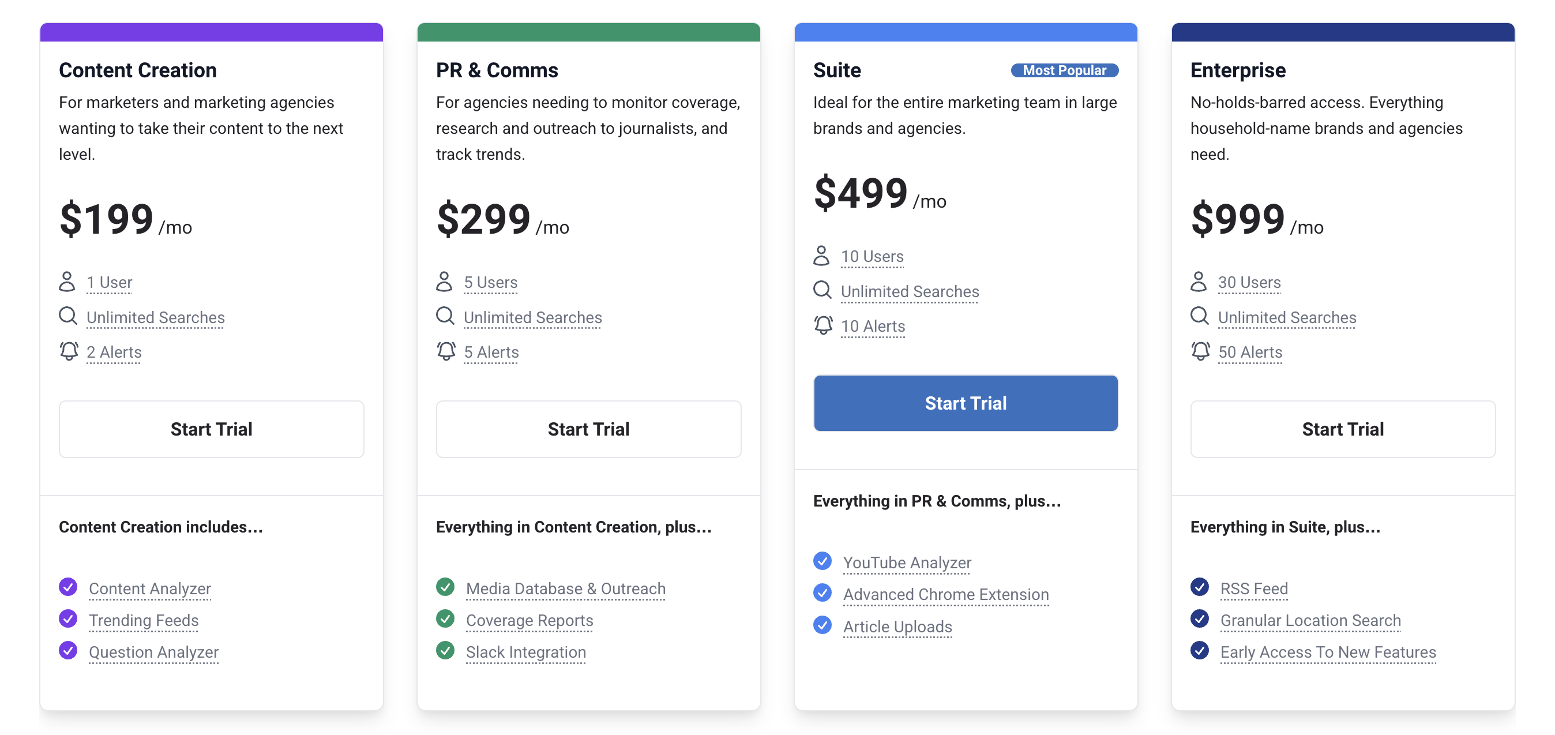Start the Enterprise plan trial
1555x735 pixels.
pos(1343,429)
